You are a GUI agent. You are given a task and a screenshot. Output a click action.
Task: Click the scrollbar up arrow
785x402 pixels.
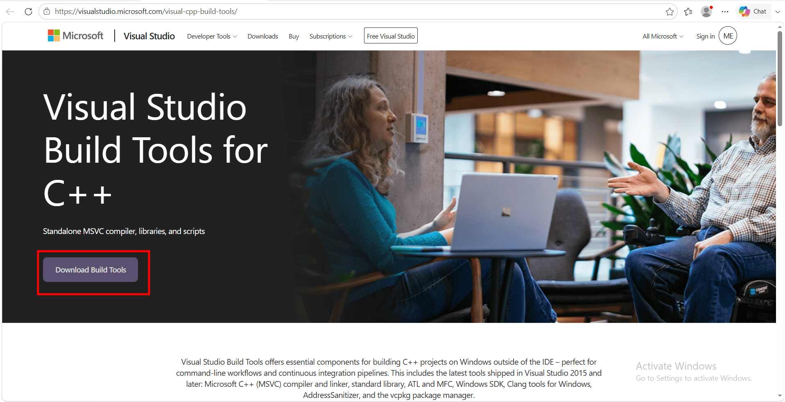click(780, 27)
